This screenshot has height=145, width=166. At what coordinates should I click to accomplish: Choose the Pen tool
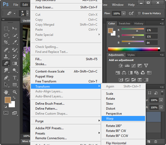point(6,78)
